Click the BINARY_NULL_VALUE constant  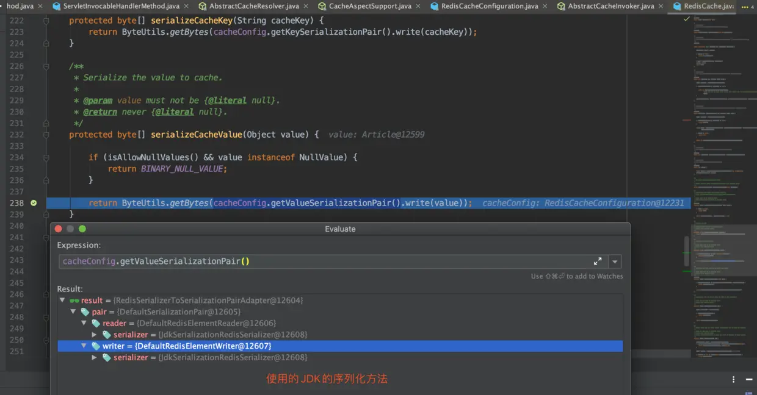click(x=182, y=169)
